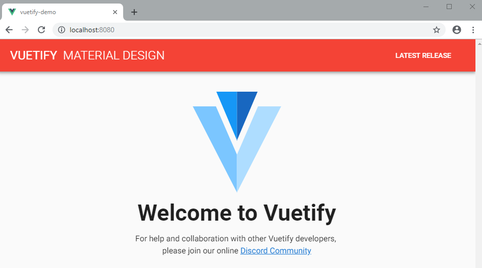
Task: Open the Discord Community link
Action: tap(276, 251)
